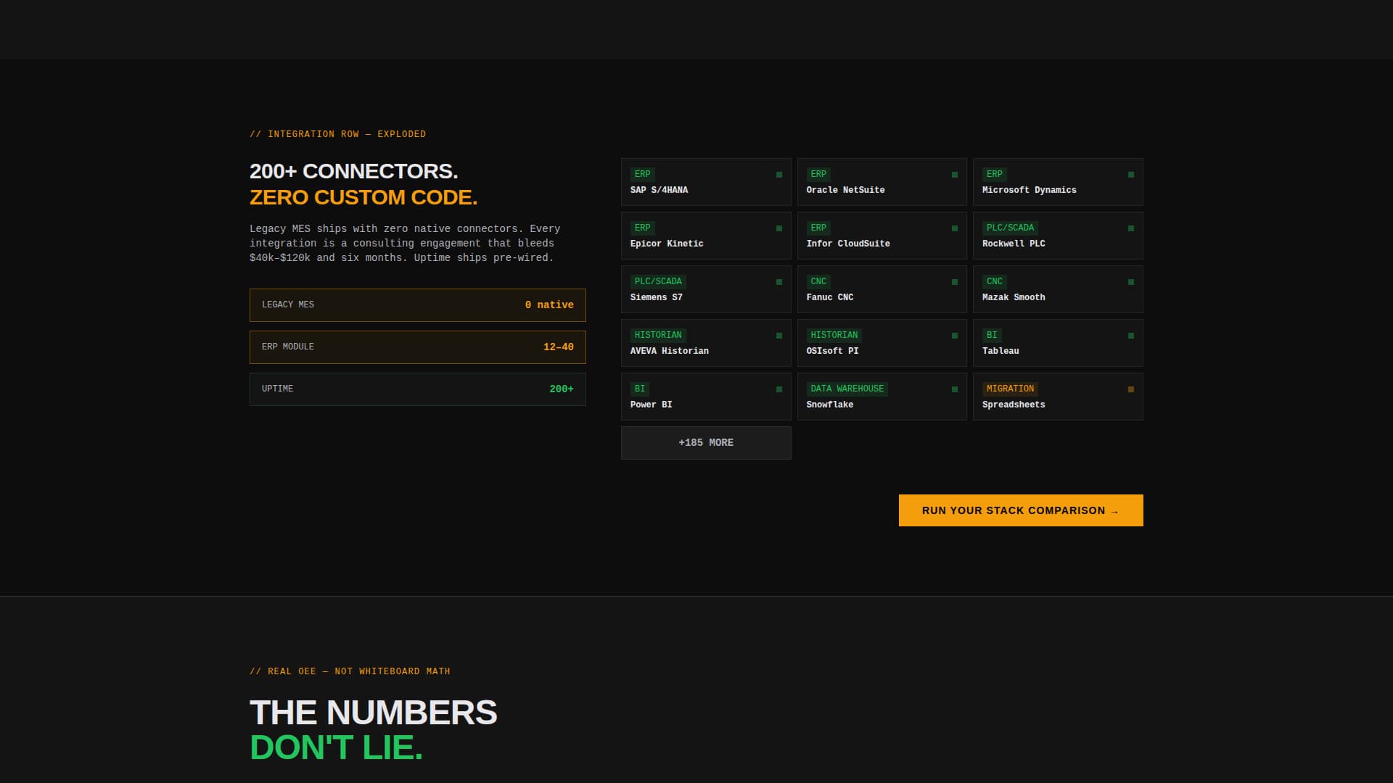Image resolution: width=1393 pixels, height=783 pixels.
Task: Click the Siemens S7 status indicator square
Action: point(779,282)
